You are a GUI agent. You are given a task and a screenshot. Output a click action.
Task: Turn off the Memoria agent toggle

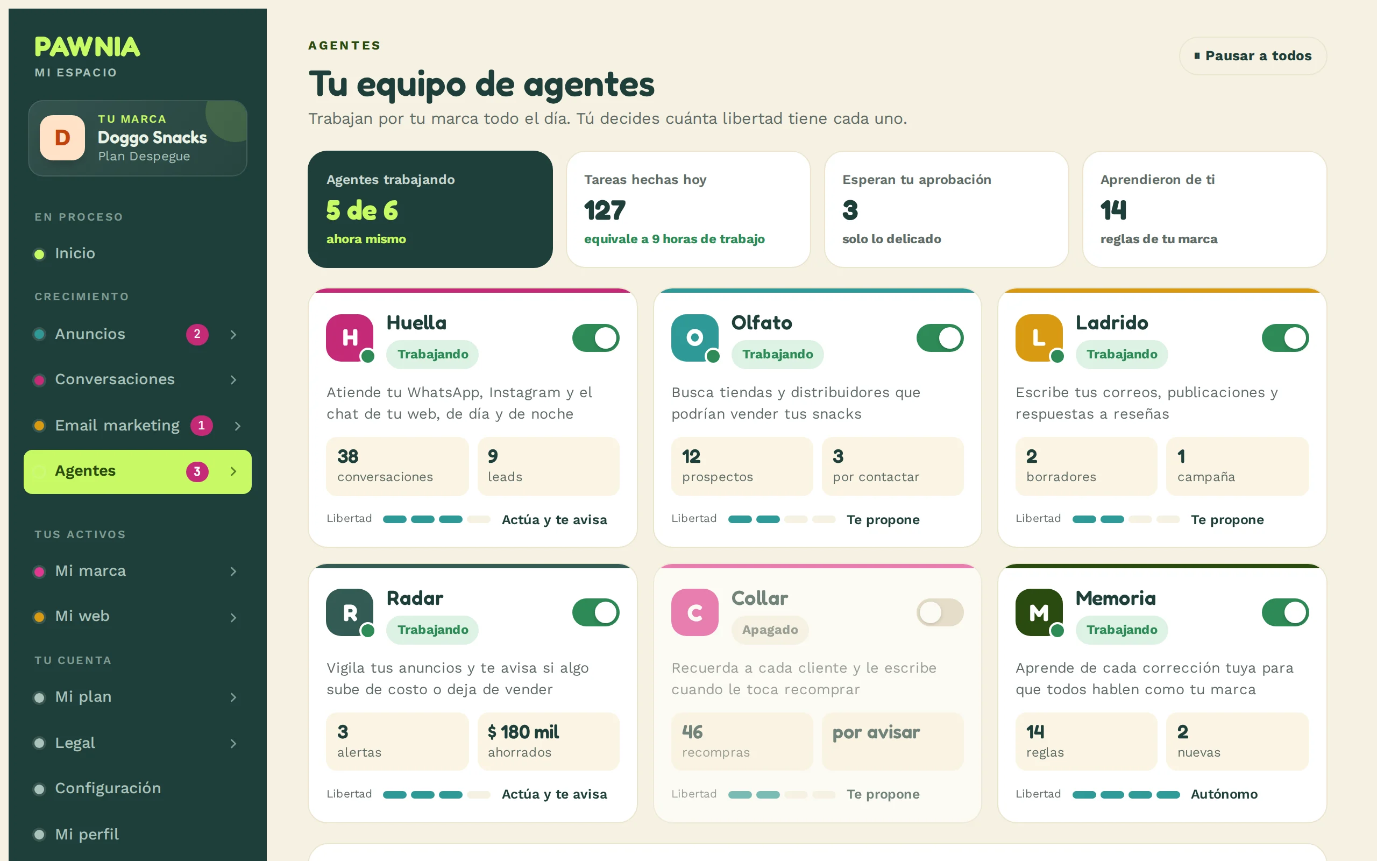tap(1286, 612)
